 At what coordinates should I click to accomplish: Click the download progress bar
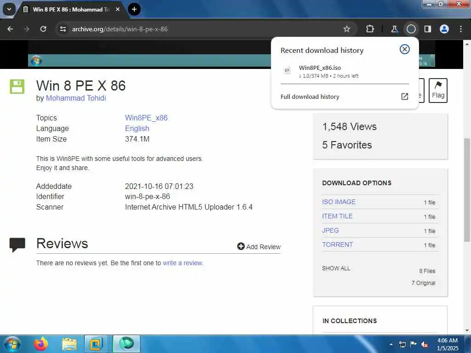point(345,84)
